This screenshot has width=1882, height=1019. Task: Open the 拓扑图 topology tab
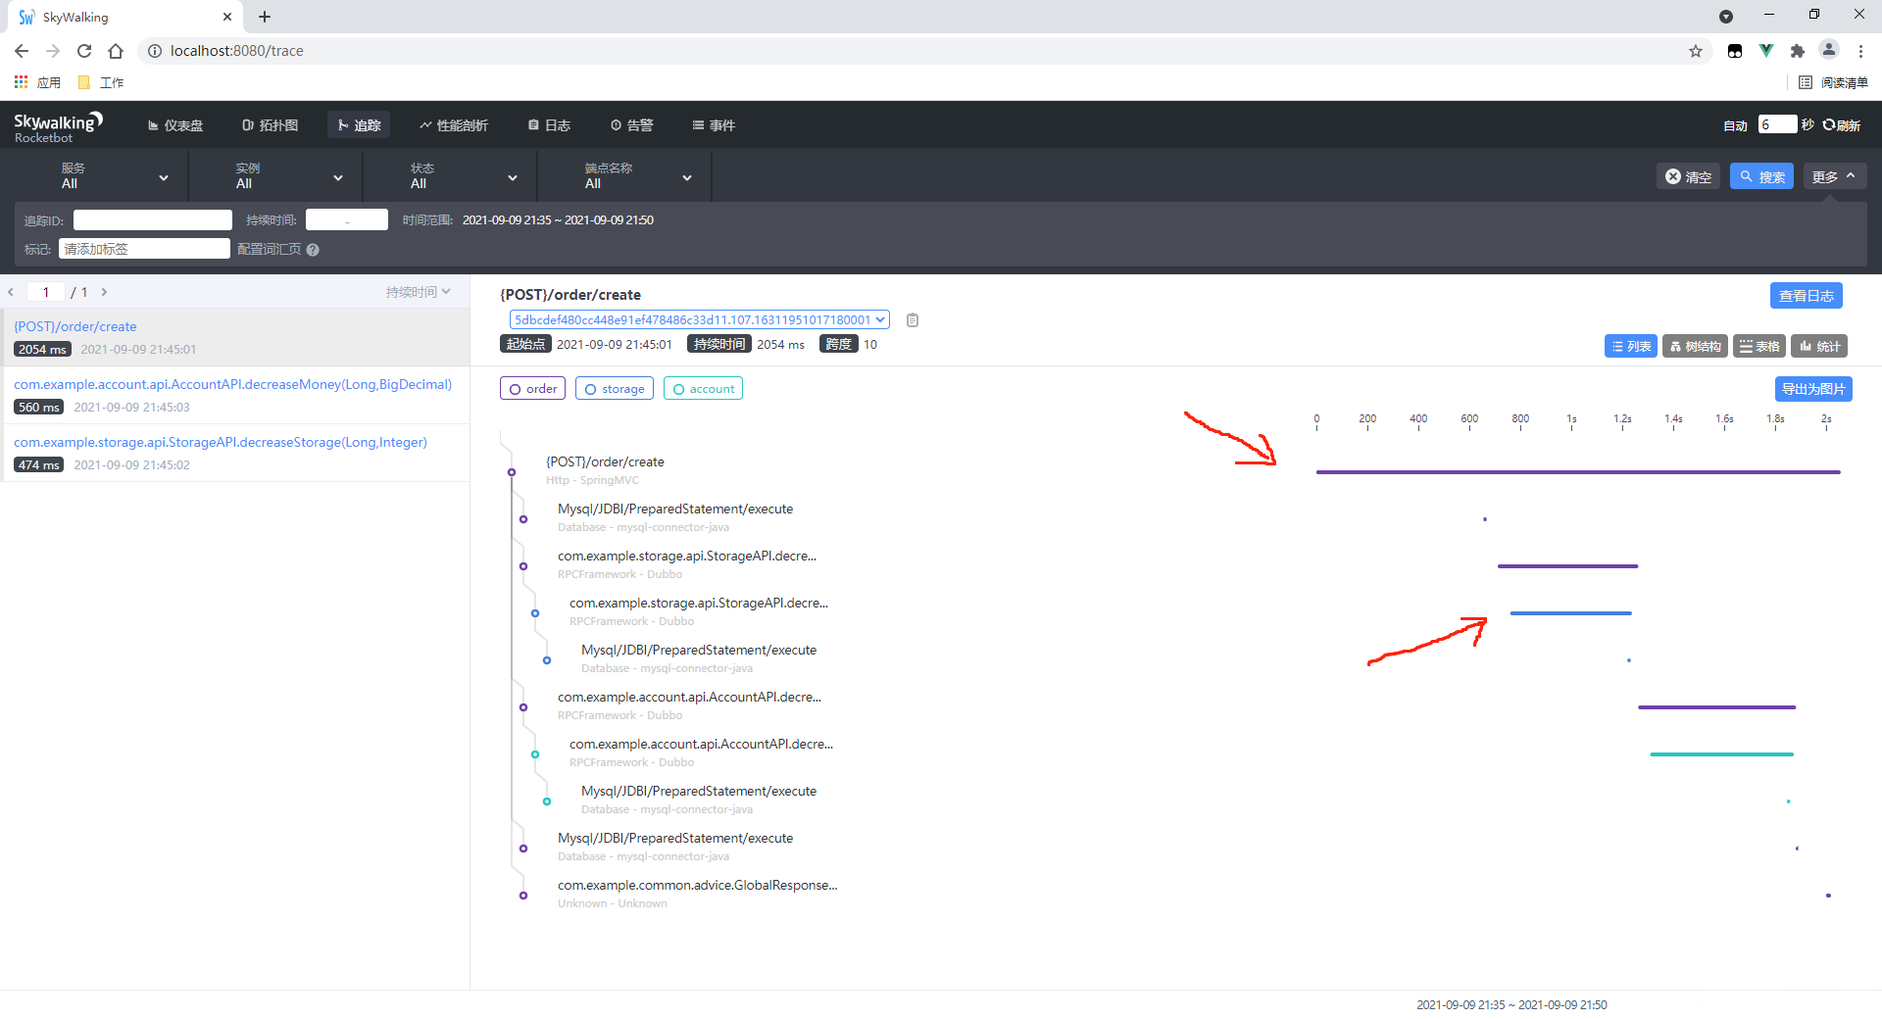click(x=270, y=125)
